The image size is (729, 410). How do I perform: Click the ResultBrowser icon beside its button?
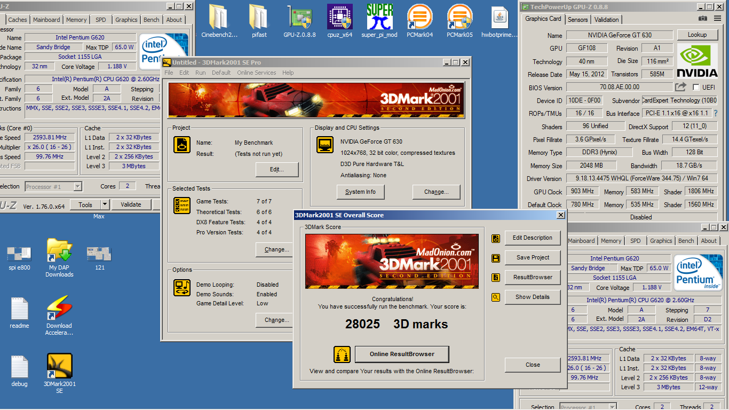click(496, 278)
